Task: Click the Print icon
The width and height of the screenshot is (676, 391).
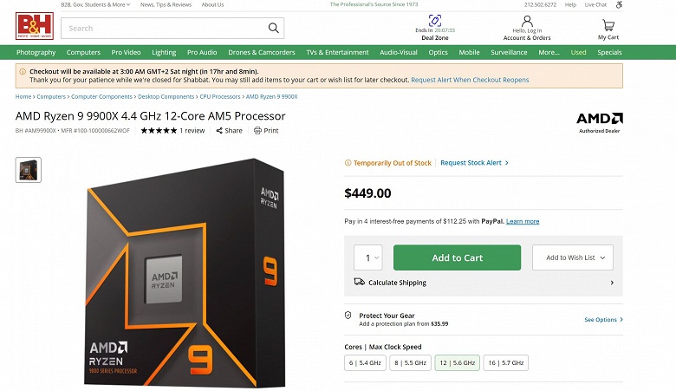Action: tap(257, 131)
